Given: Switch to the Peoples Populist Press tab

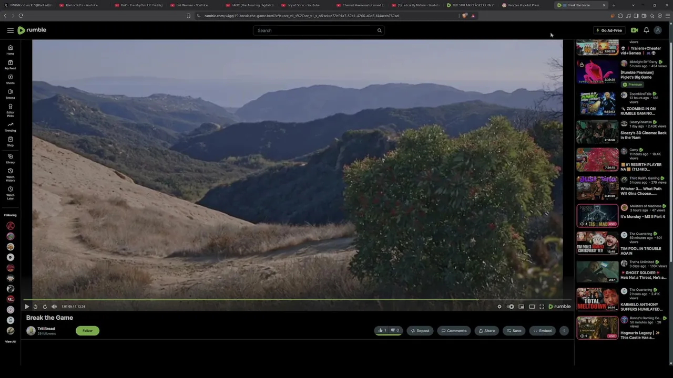Looking at the screenshot, I should tap(523, 5).
